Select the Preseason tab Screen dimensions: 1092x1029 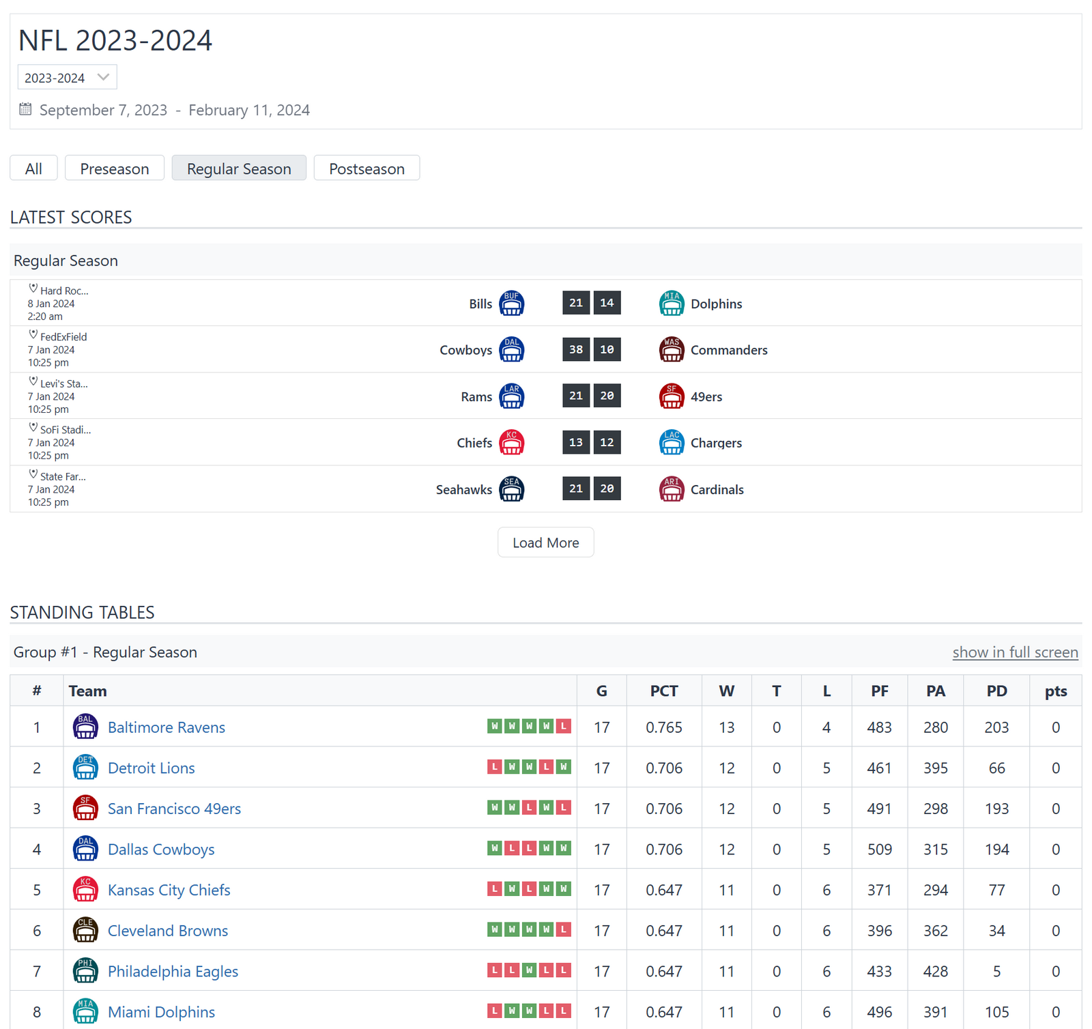click(114, 169)
